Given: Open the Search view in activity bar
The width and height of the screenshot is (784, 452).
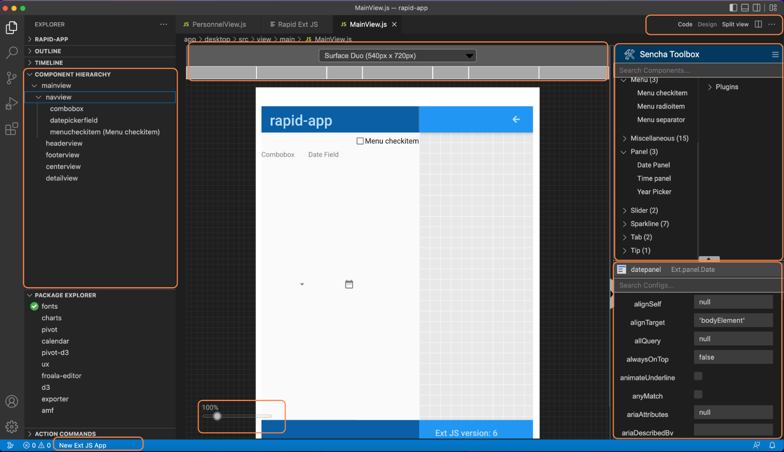Looking at the screenshot, I should click(x=12, y=52).
